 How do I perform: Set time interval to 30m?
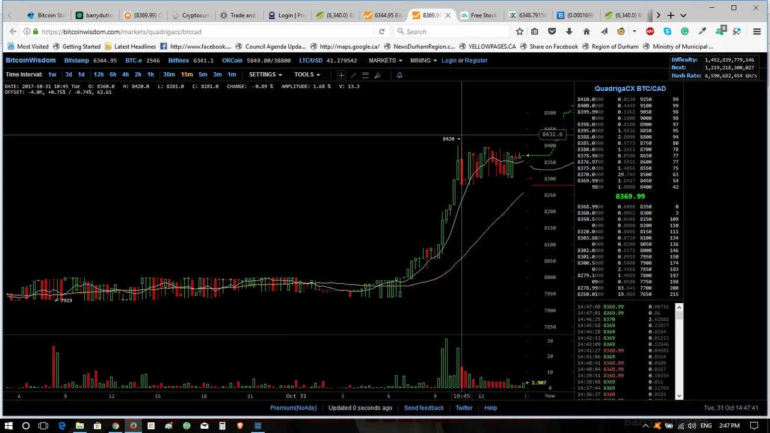169,75
